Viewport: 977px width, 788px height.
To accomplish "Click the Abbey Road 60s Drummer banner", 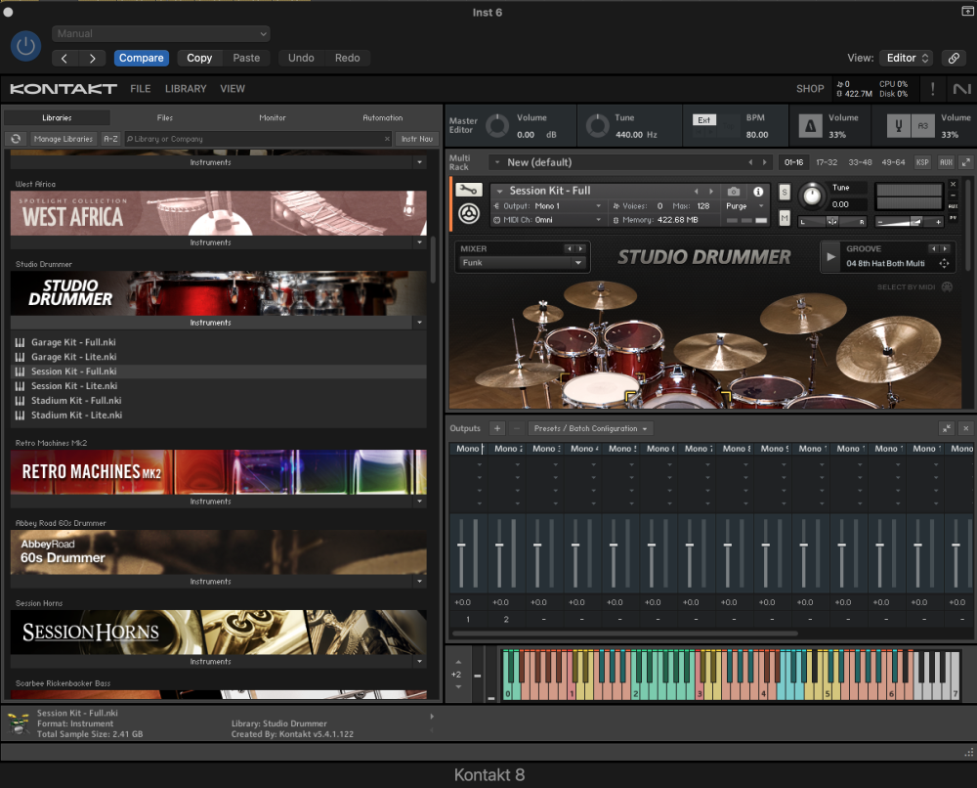I will [219, 552].
